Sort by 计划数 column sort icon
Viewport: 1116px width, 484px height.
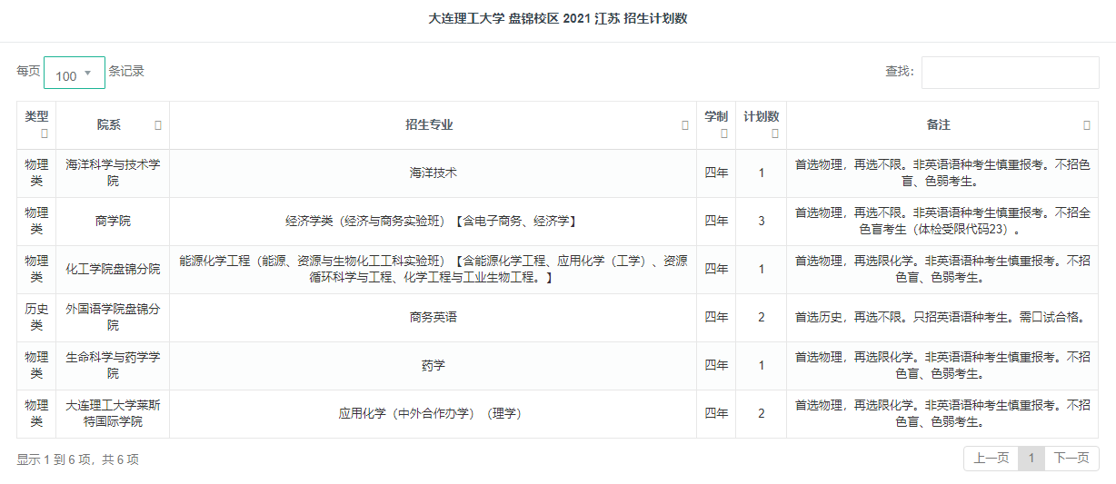point(775,133)
